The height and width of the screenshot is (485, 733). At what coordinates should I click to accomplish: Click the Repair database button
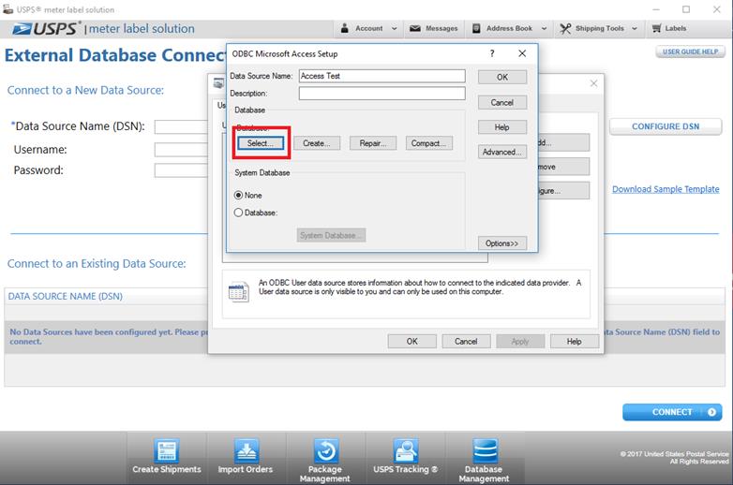(372, 143)
